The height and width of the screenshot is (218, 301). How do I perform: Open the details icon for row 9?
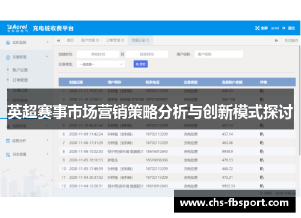pyautogui.click(x=262, y=160)
